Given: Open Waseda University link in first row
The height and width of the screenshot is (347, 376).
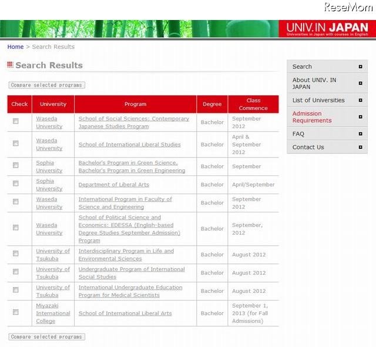Looking at the screenshot, I should (x=49, y=122).
